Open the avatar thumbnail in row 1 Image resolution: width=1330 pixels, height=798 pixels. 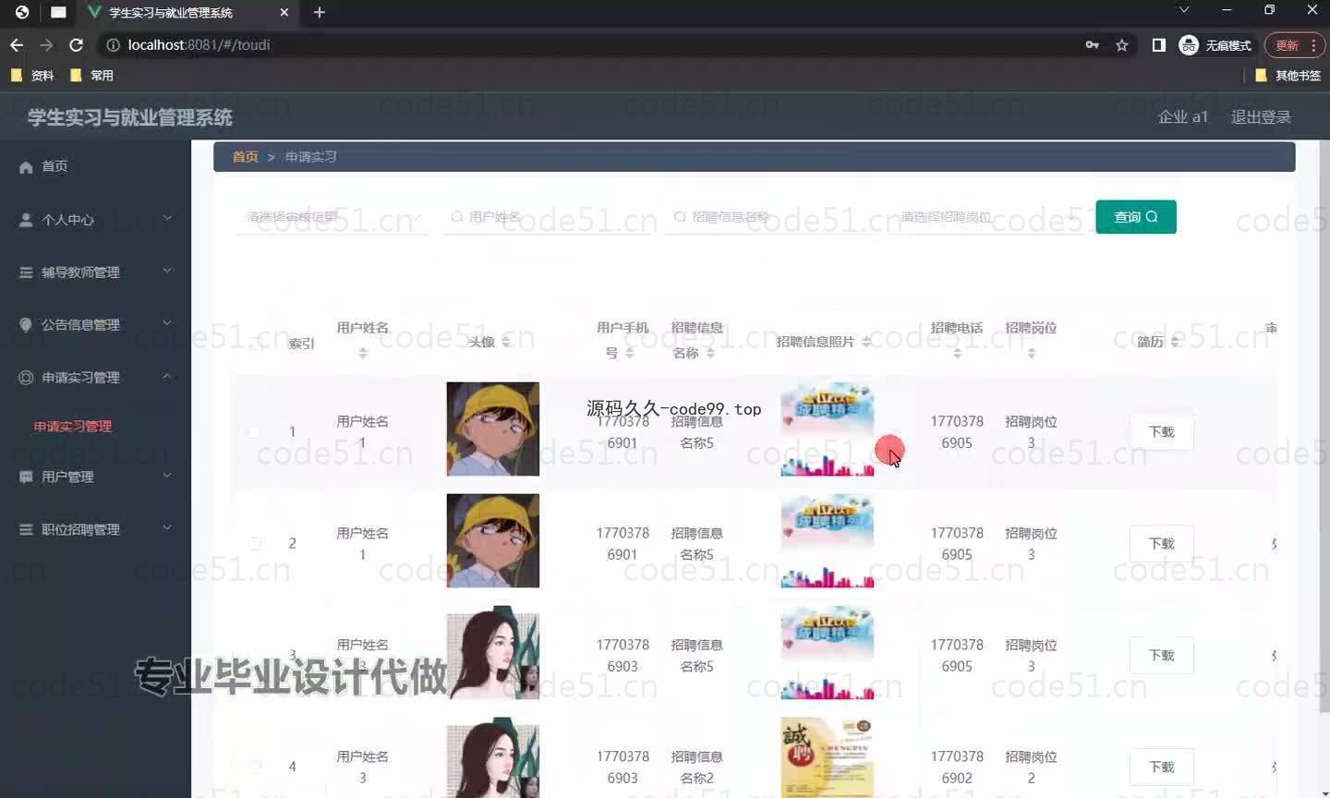[493, 429]
